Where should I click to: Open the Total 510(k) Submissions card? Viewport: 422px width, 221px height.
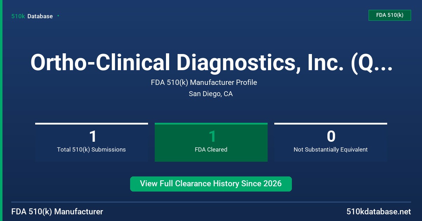[x=91, y=142]
